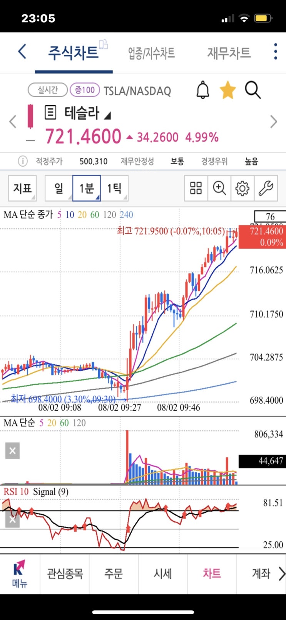
Task: Tap the red 721.4600 price tag on axis
Action: point(262,236)
